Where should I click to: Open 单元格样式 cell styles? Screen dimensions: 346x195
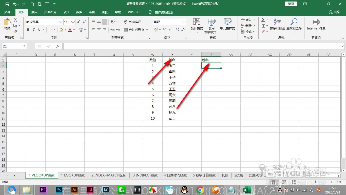click(227, 26)
